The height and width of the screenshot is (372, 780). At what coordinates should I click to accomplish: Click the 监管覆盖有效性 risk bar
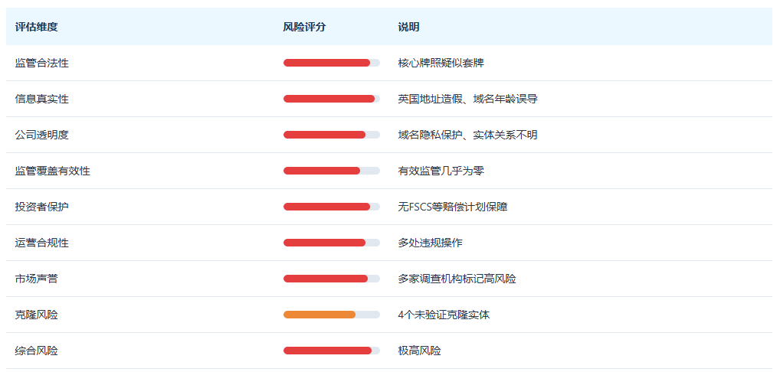click(332, 171)
